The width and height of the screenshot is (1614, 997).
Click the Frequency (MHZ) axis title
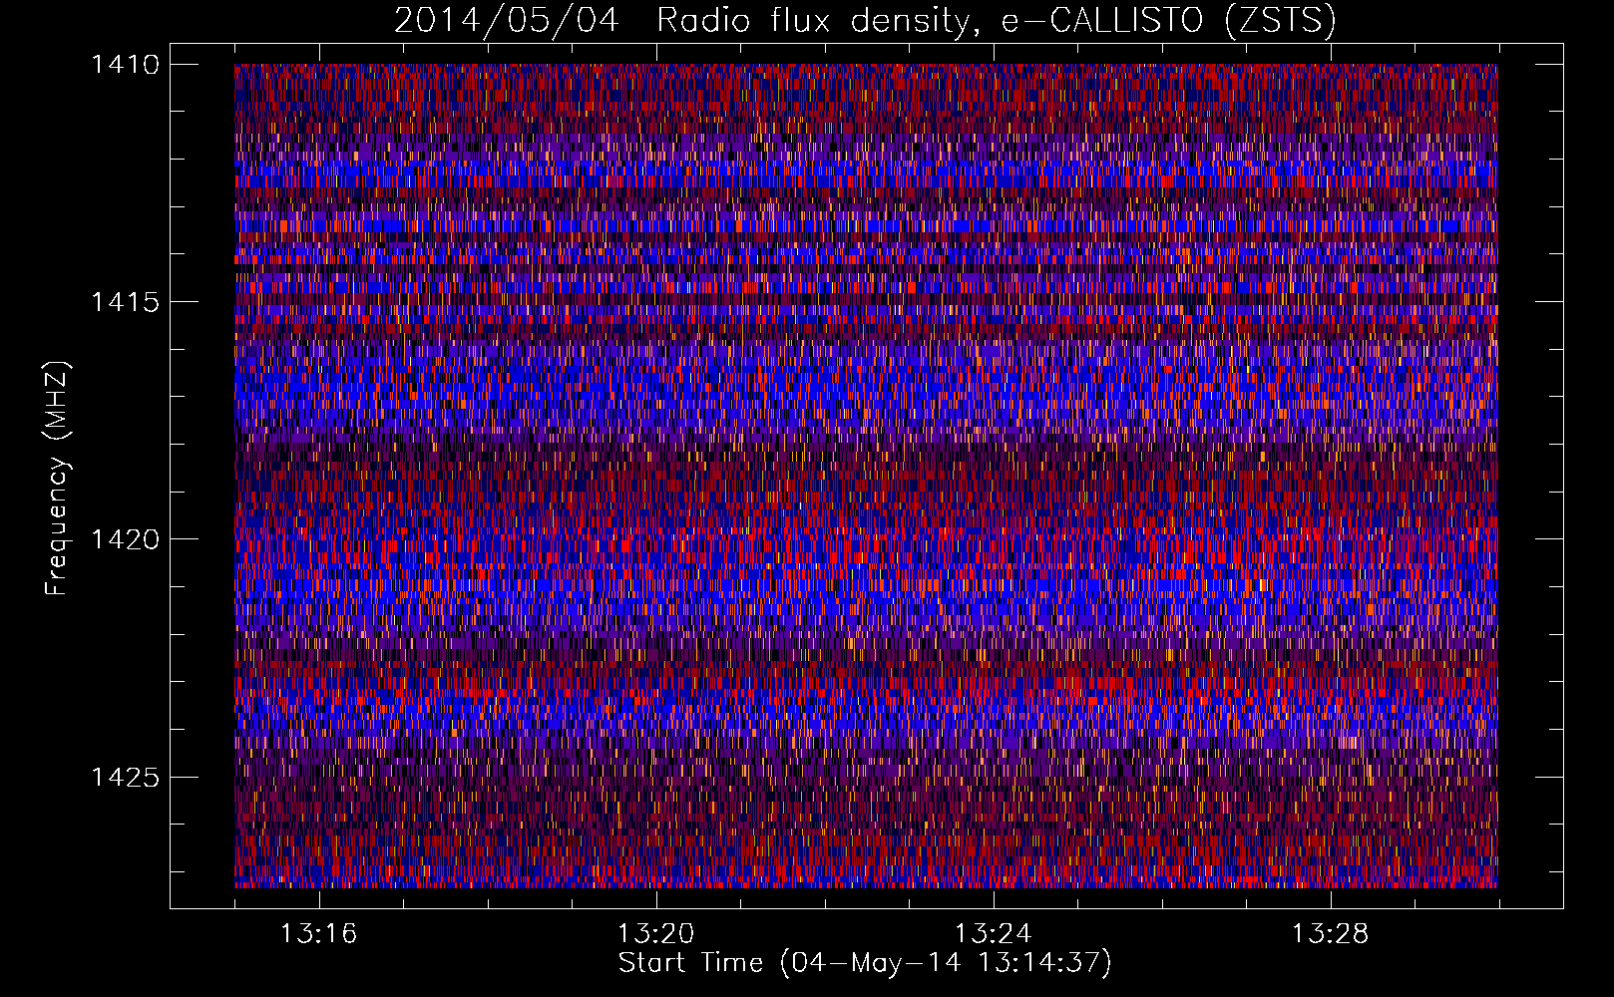click(x=57, y=479)
